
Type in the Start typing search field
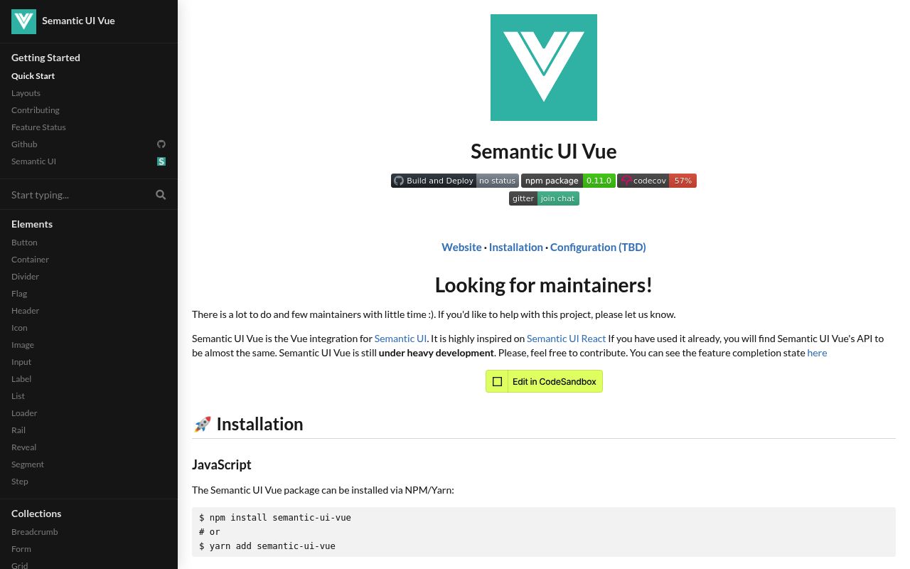pyautogui.click(x=78, y=195)
